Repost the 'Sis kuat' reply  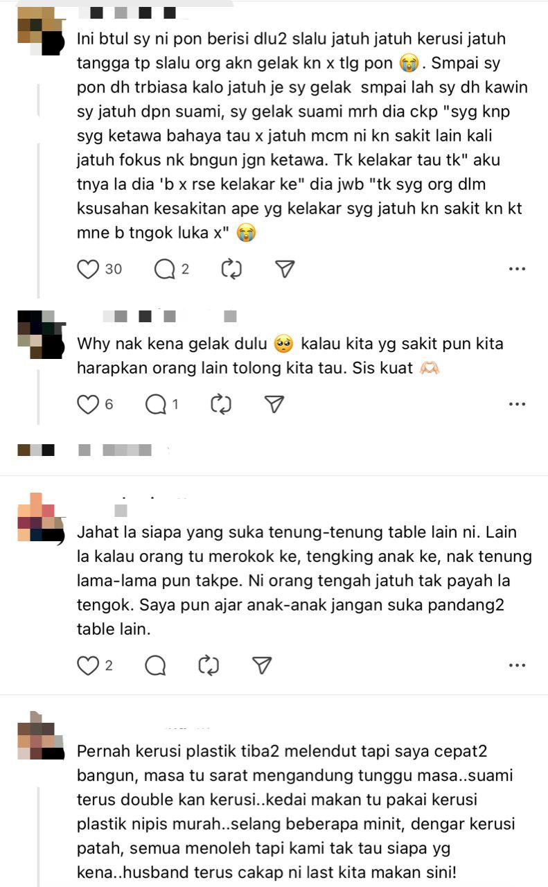click(220, 404)
